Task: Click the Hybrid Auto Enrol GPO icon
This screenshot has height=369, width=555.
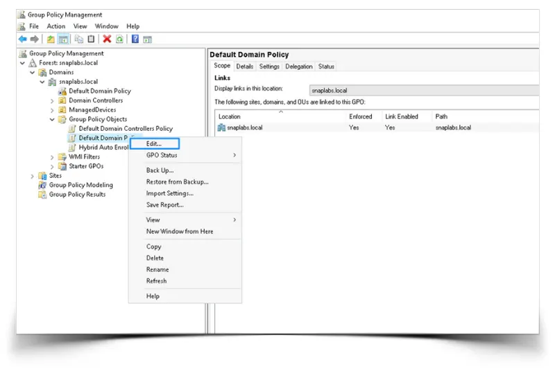Action: (72, 147)
